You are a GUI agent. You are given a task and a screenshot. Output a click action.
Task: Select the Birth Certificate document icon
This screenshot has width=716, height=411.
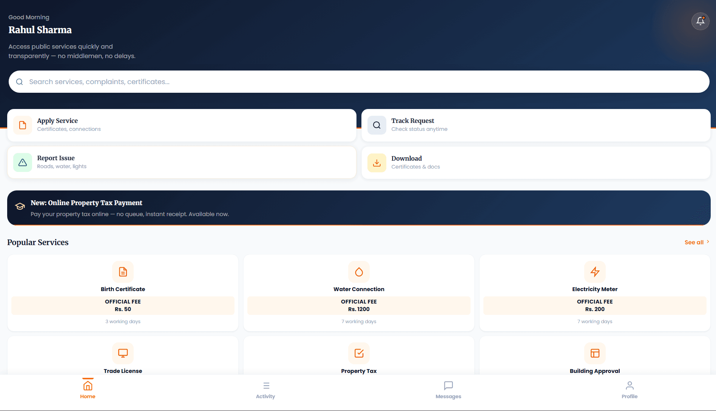pyautogui.click(x=123, y=272)
